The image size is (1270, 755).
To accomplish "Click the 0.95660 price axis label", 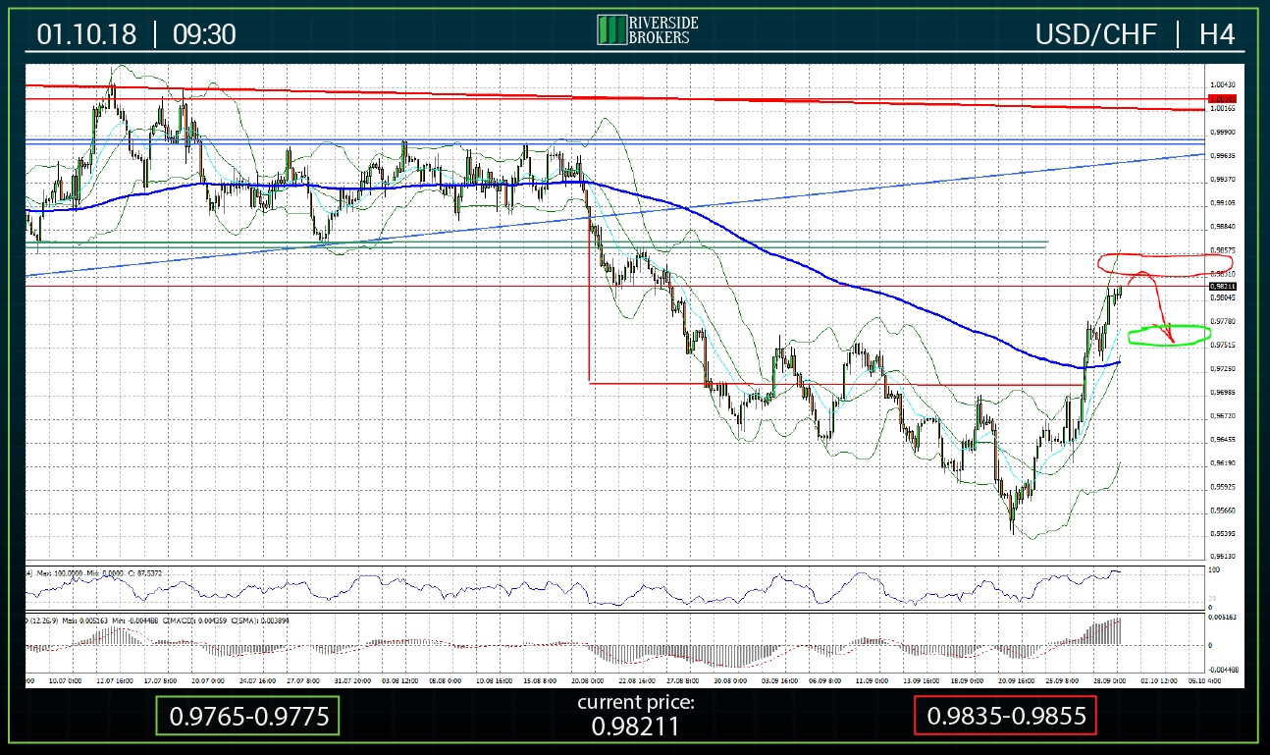I will (1223, 511).
